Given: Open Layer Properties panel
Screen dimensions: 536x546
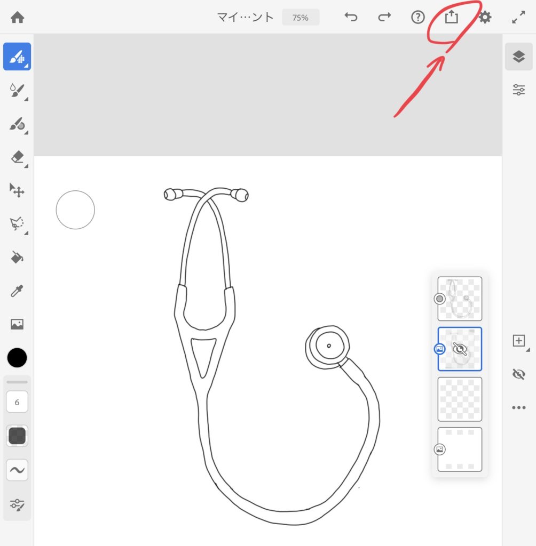Looking at the screenshot, I should tap(518, 90).
